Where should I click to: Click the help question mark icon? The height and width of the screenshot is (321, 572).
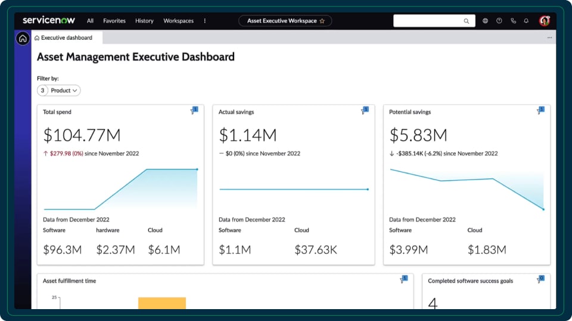click(x=499, y=21)
